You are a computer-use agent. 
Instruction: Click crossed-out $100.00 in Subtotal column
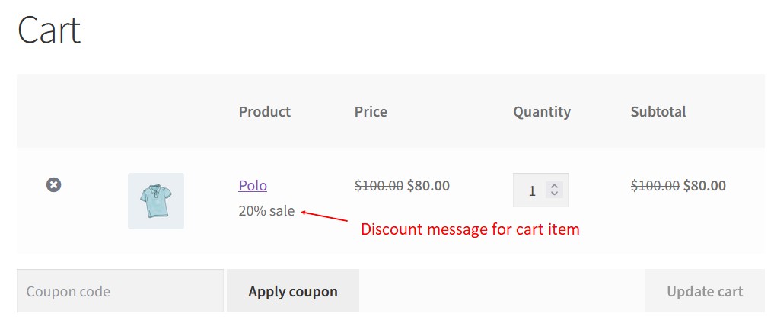tap(655, 186)
